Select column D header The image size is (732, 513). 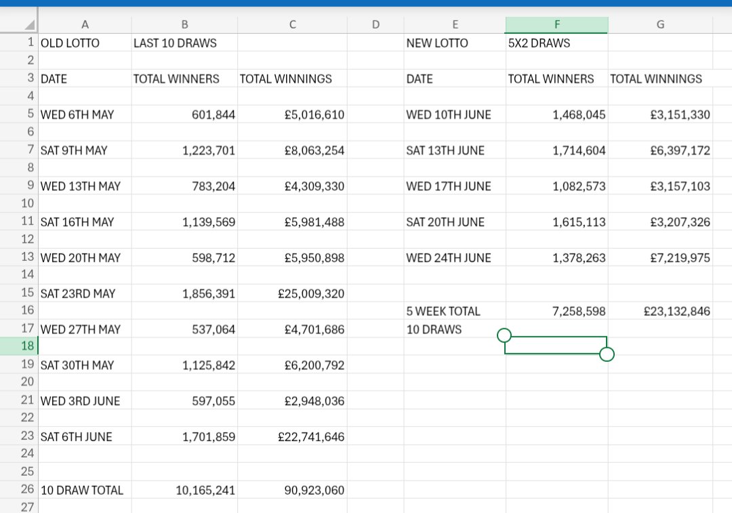375,25
